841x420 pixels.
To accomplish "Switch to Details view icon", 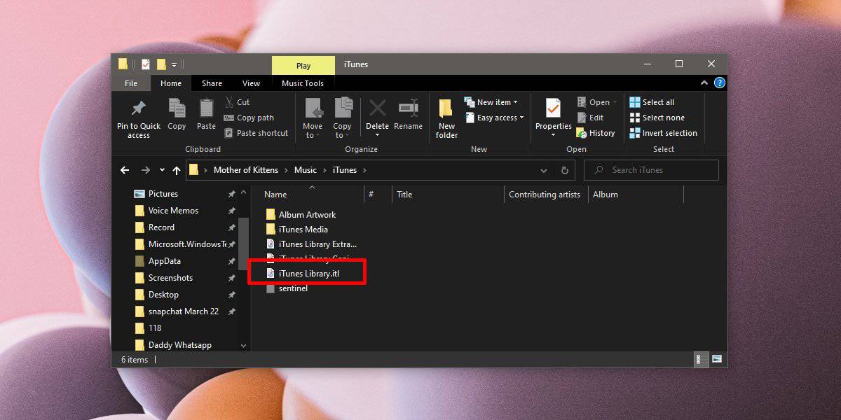I will click(700, 359).
